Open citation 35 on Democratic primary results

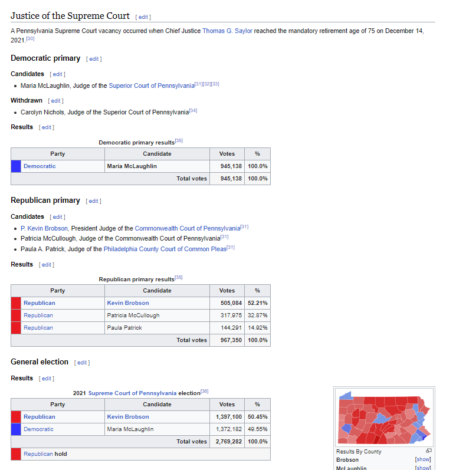179,140
